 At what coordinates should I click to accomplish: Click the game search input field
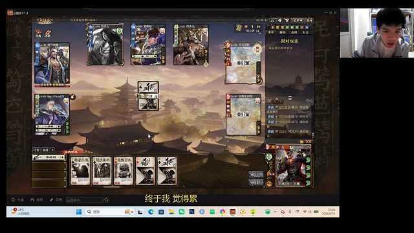click(x=84, y=200)
